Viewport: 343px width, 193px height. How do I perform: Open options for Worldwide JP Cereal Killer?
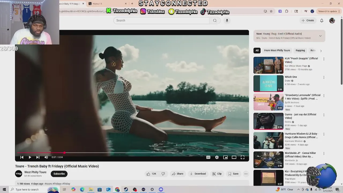click(324, 153)
